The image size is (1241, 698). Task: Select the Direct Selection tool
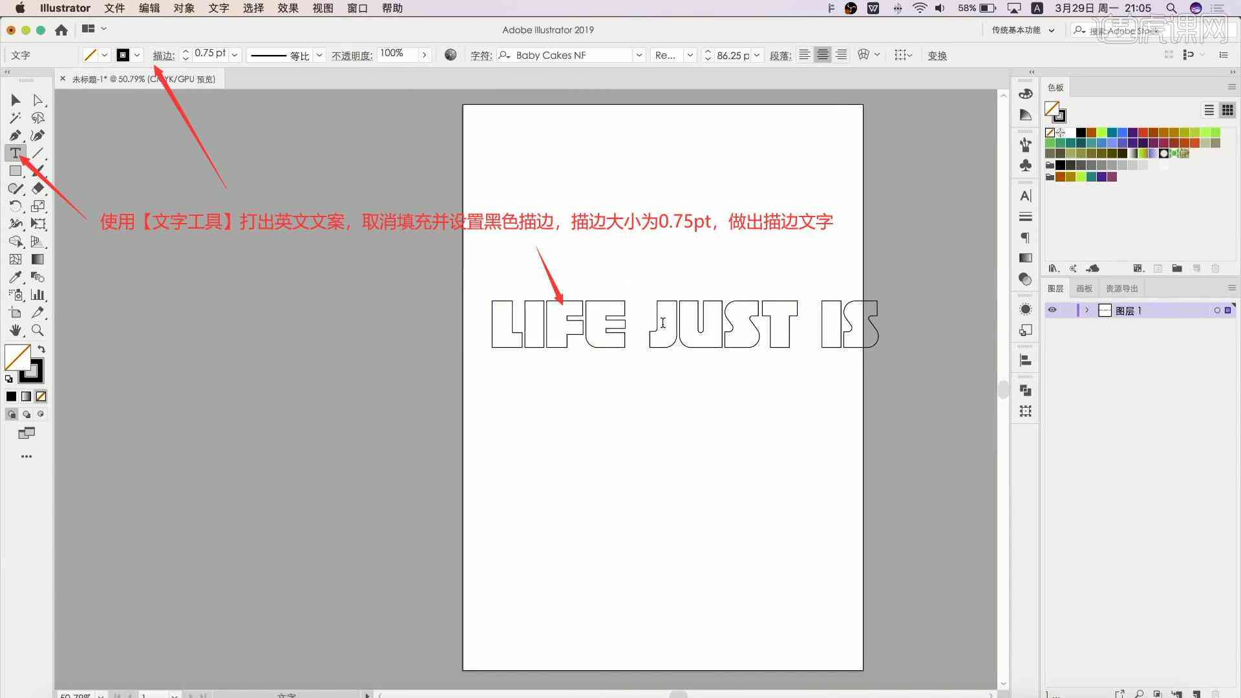click(38, 100)
